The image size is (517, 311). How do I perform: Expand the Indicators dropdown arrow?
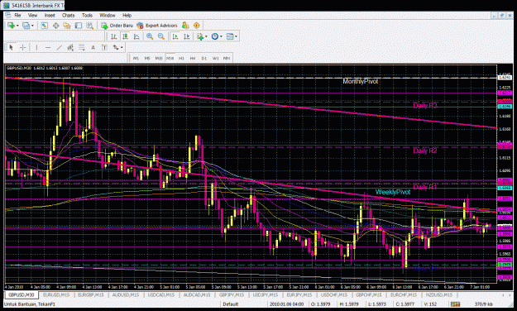[x=206, y=36]
